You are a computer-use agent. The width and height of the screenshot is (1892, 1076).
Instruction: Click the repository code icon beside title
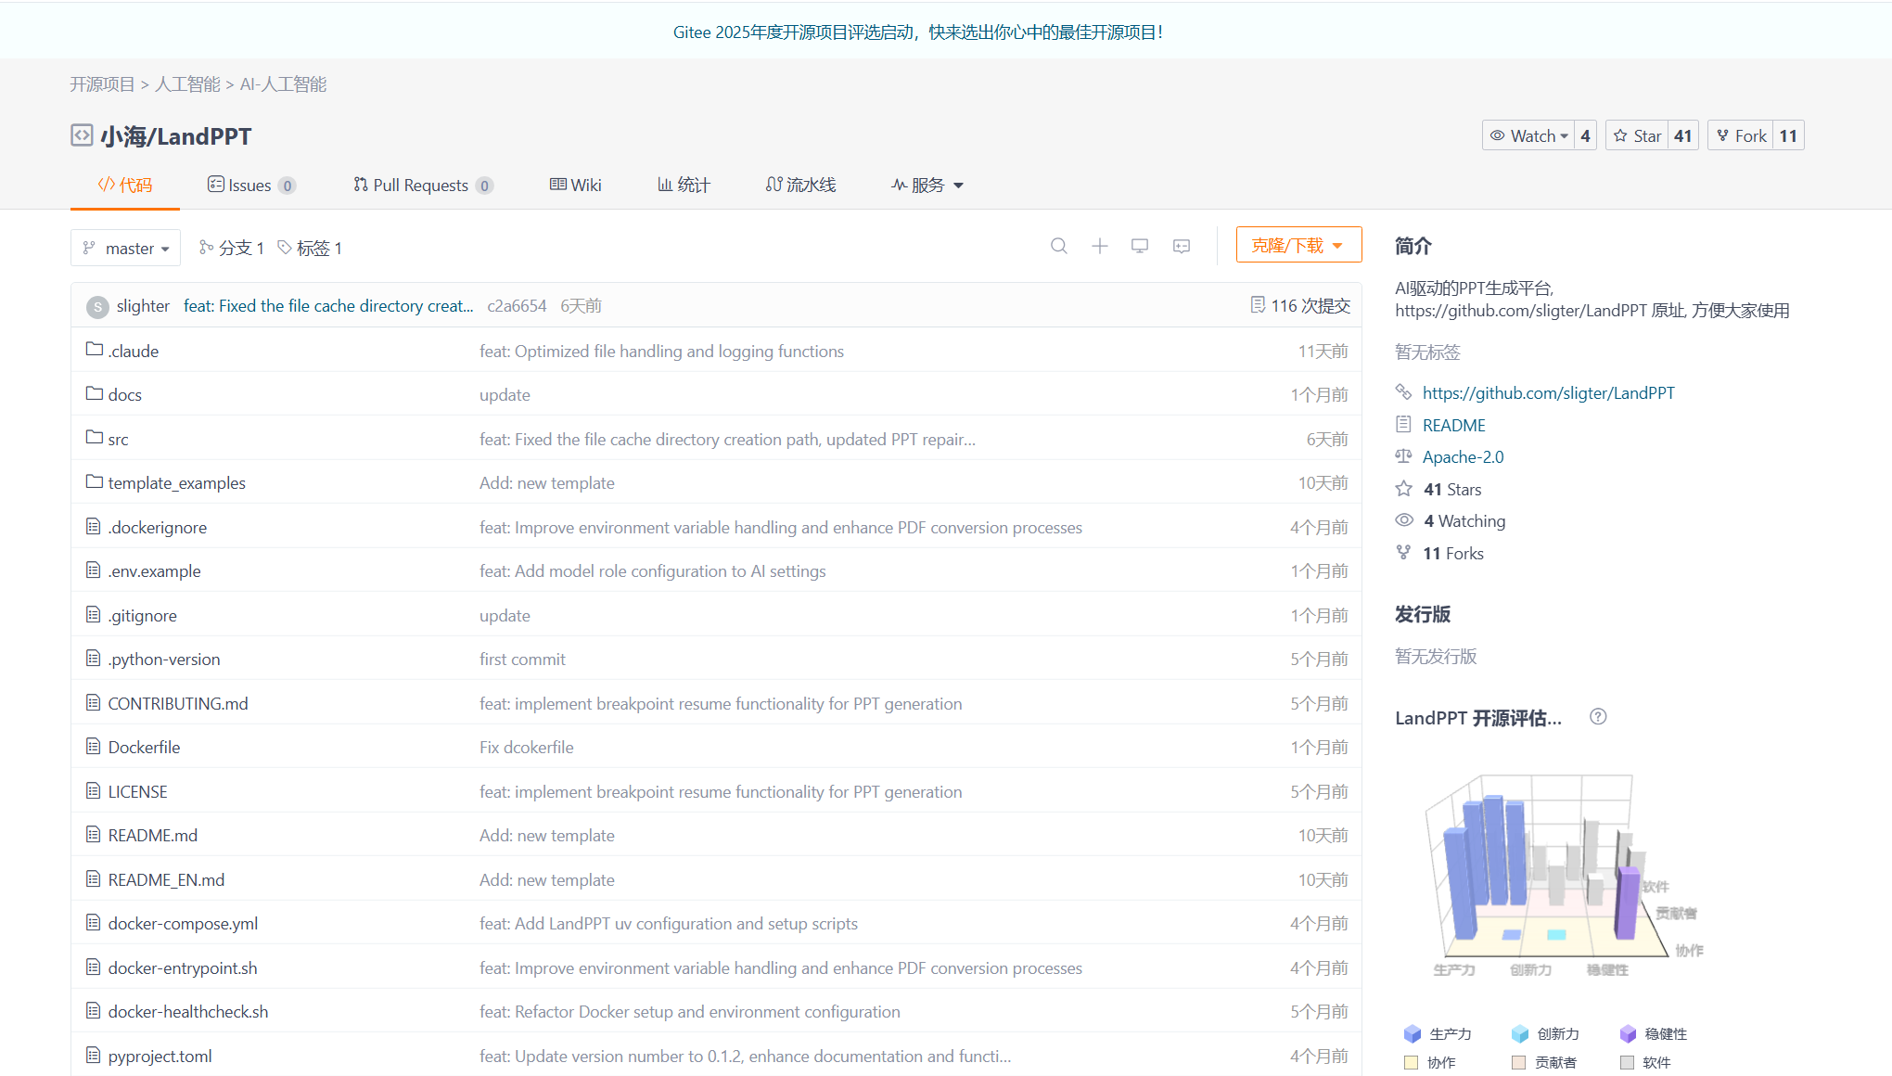pyautogui.click(x=82, y=135)
